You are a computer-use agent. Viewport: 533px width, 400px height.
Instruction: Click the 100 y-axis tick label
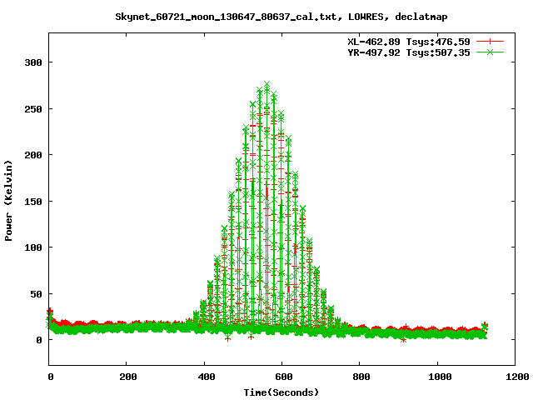[33, 247]
